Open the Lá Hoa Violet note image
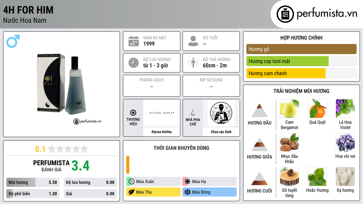This screenshot has width=363, height=204. coord(345,108)
